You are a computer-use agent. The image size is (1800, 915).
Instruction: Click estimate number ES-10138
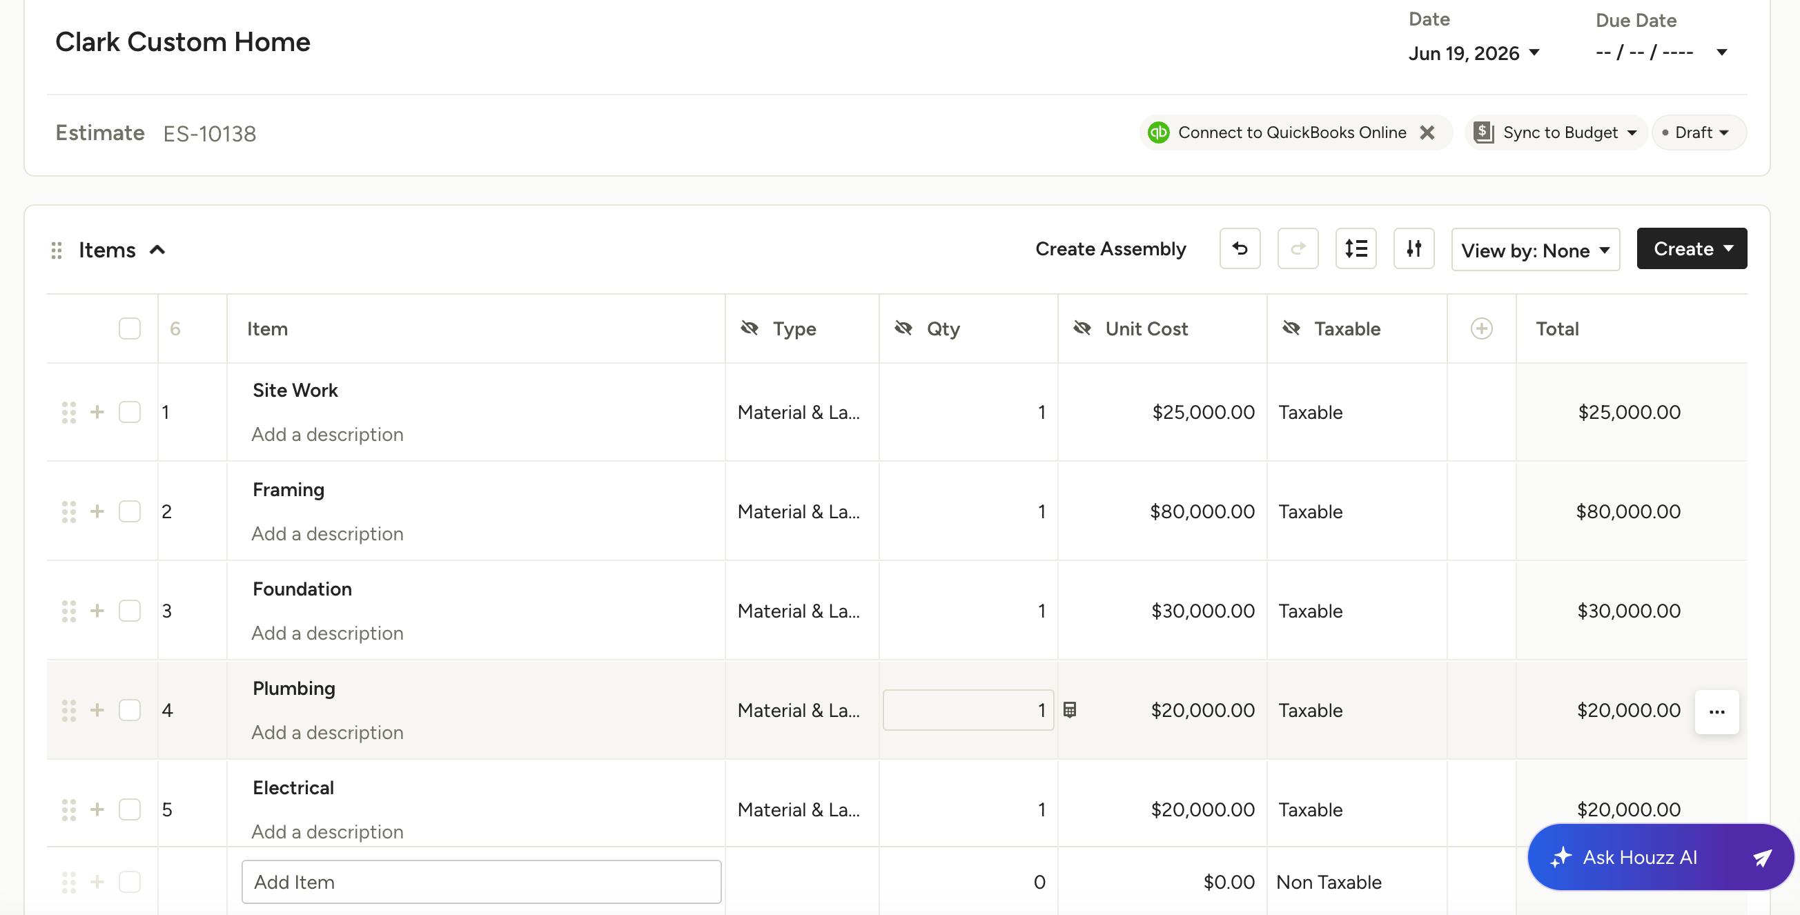click(x=209, y=133)
